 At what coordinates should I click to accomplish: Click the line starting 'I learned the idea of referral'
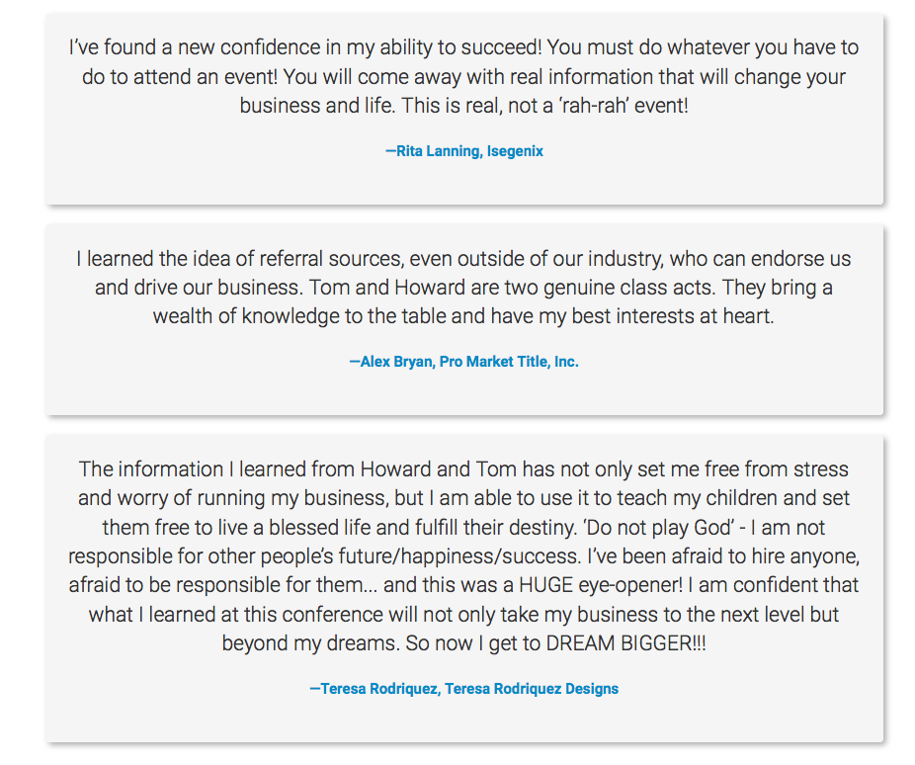[463, 259]
